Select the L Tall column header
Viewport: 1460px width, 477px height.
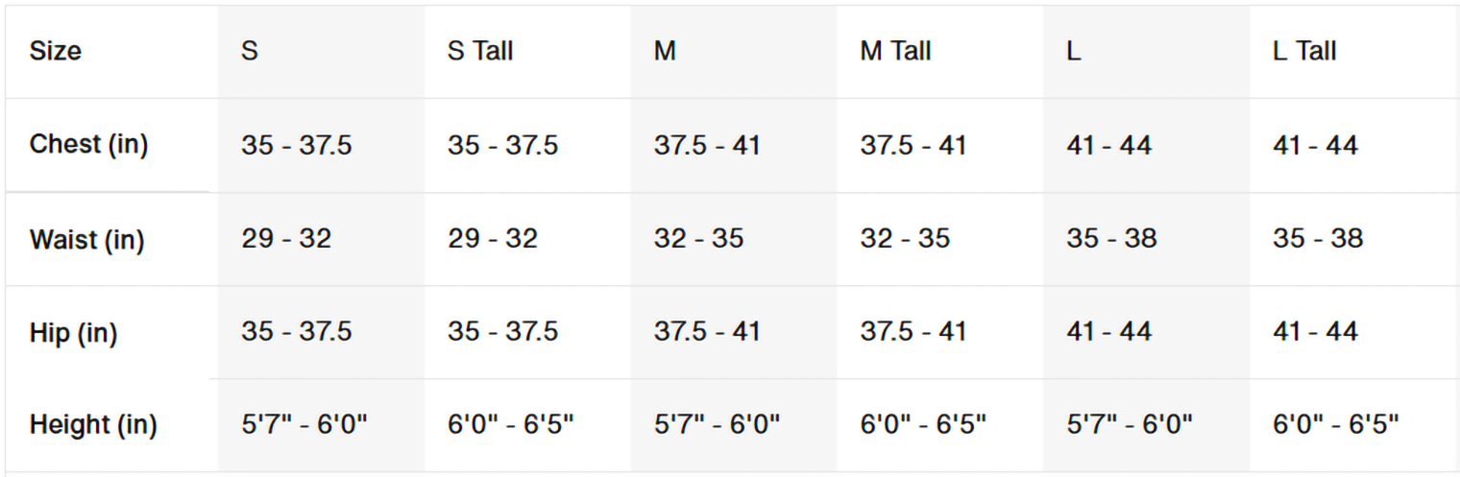1304,51
